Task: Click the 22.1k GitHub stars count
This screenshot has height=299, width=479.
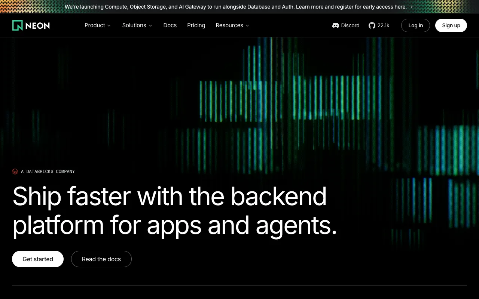Action: click(383, 25)
